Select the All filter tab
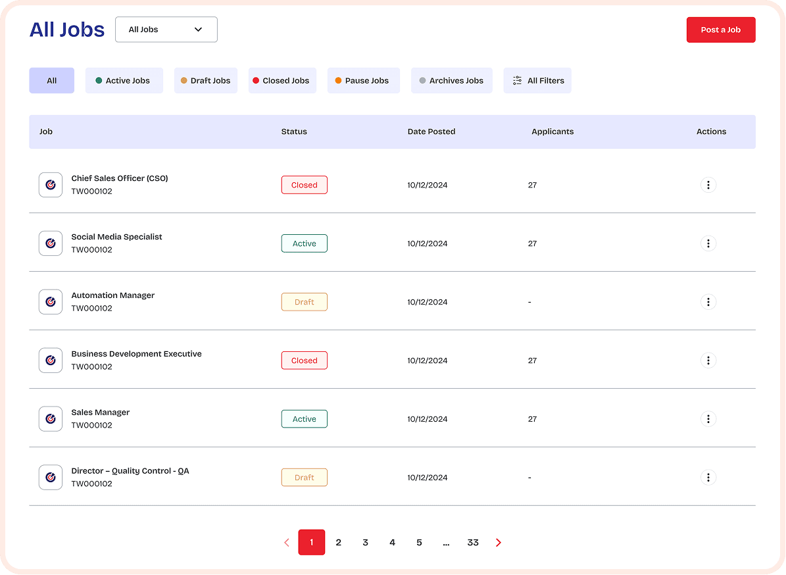The image size is (786, 575). click(51, 81)
